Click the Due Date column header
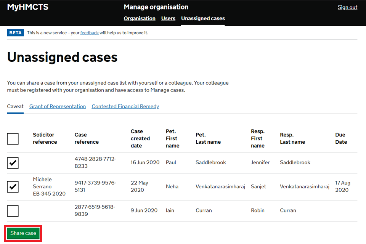Viewport: 366px width, 244px height. click(x=341, y=138)
